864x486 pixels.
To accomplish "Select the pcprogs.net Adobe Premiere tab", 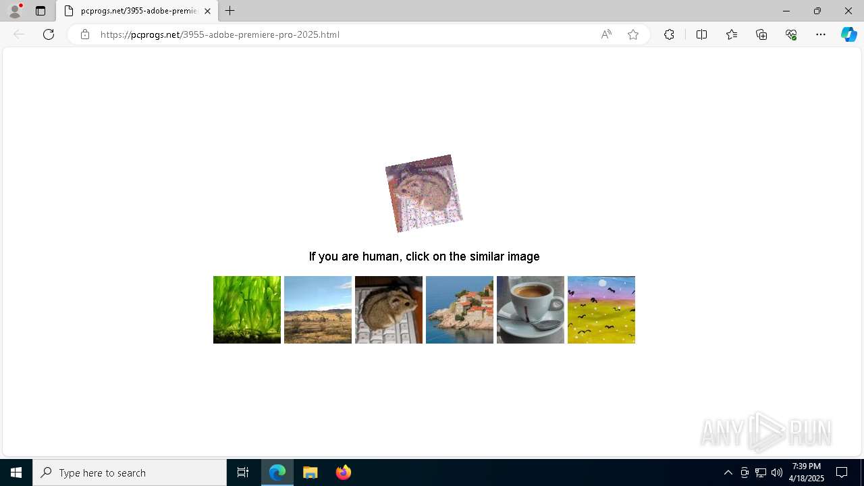I will (137, 11).
